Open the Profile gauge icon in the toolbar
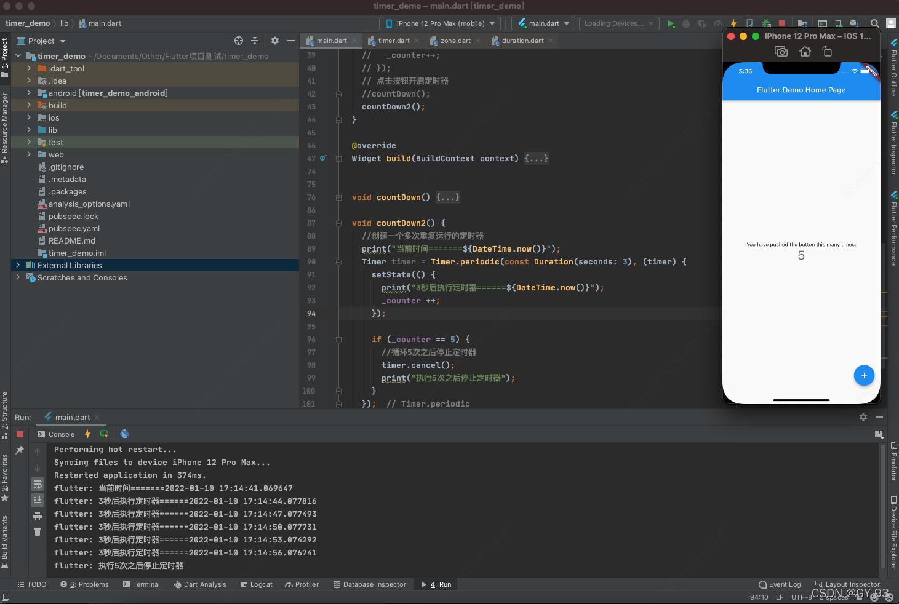 click(718, 23)
